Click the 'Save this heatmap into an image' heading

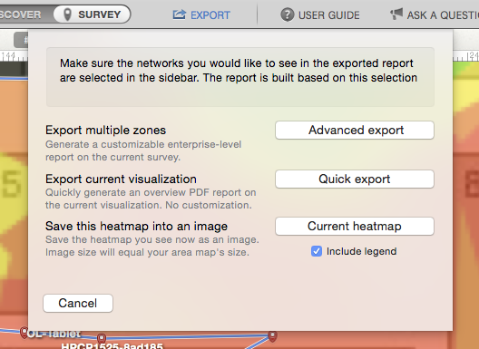click(x=137, y=227)
